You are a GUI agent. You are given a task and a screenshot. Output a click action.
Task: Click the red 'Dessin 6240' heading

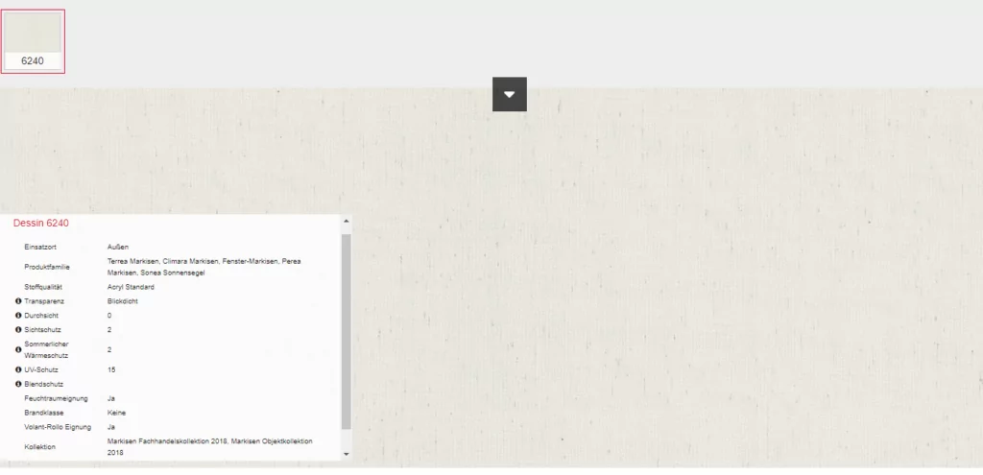pos(40,223)
